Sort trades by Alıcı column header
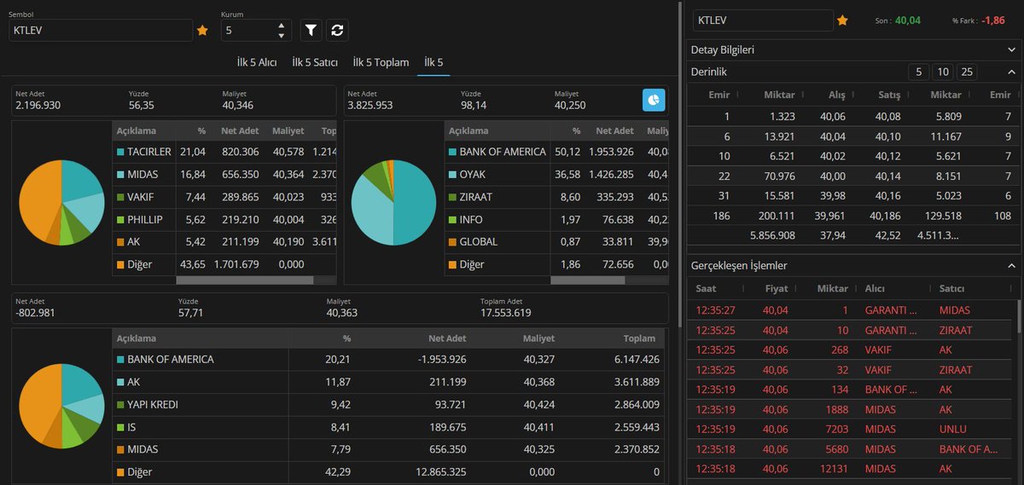Screen dimensions: 1024x485 [x=875, y=288]
